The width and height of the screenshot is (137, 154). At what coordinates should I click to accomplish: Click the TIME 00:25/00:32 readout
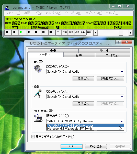(41, 23)
